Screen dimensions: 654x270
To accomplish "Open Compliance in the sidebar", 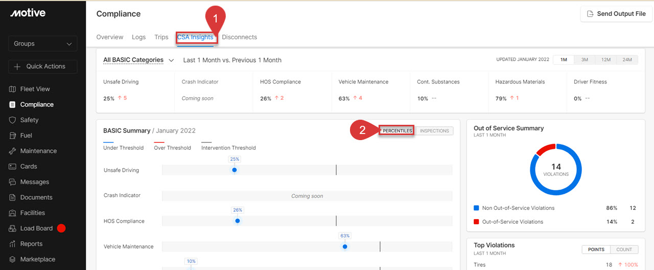I will pos(37,104).
